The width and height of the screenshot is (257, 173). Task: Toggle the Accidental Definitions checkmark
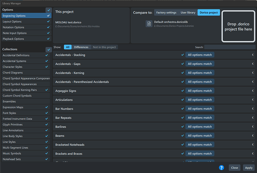click(x=47, y=55)
